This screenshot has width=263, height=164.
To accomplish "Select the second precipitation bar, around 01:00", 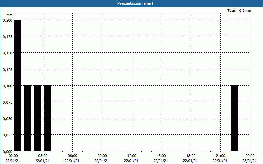I will pyautogui.click(x=28, y=118).
